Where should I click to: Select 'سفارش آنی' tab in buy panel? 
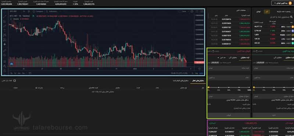coord(278,58)
